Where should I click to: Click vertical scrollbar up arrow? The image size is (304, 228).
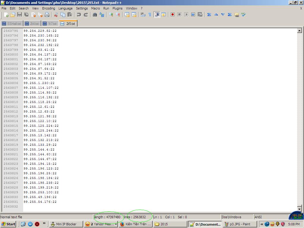click(x=299, y=31)
